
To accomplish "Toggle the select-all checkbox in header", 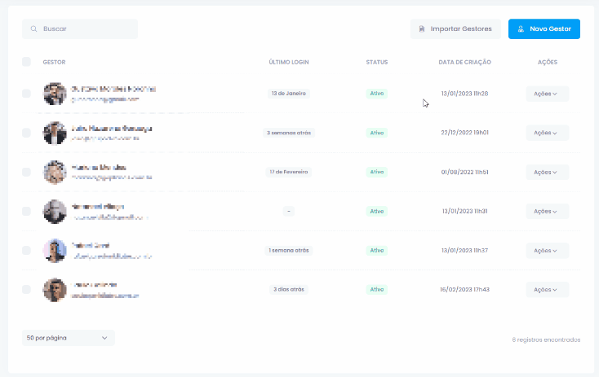I will pos(26,62).
